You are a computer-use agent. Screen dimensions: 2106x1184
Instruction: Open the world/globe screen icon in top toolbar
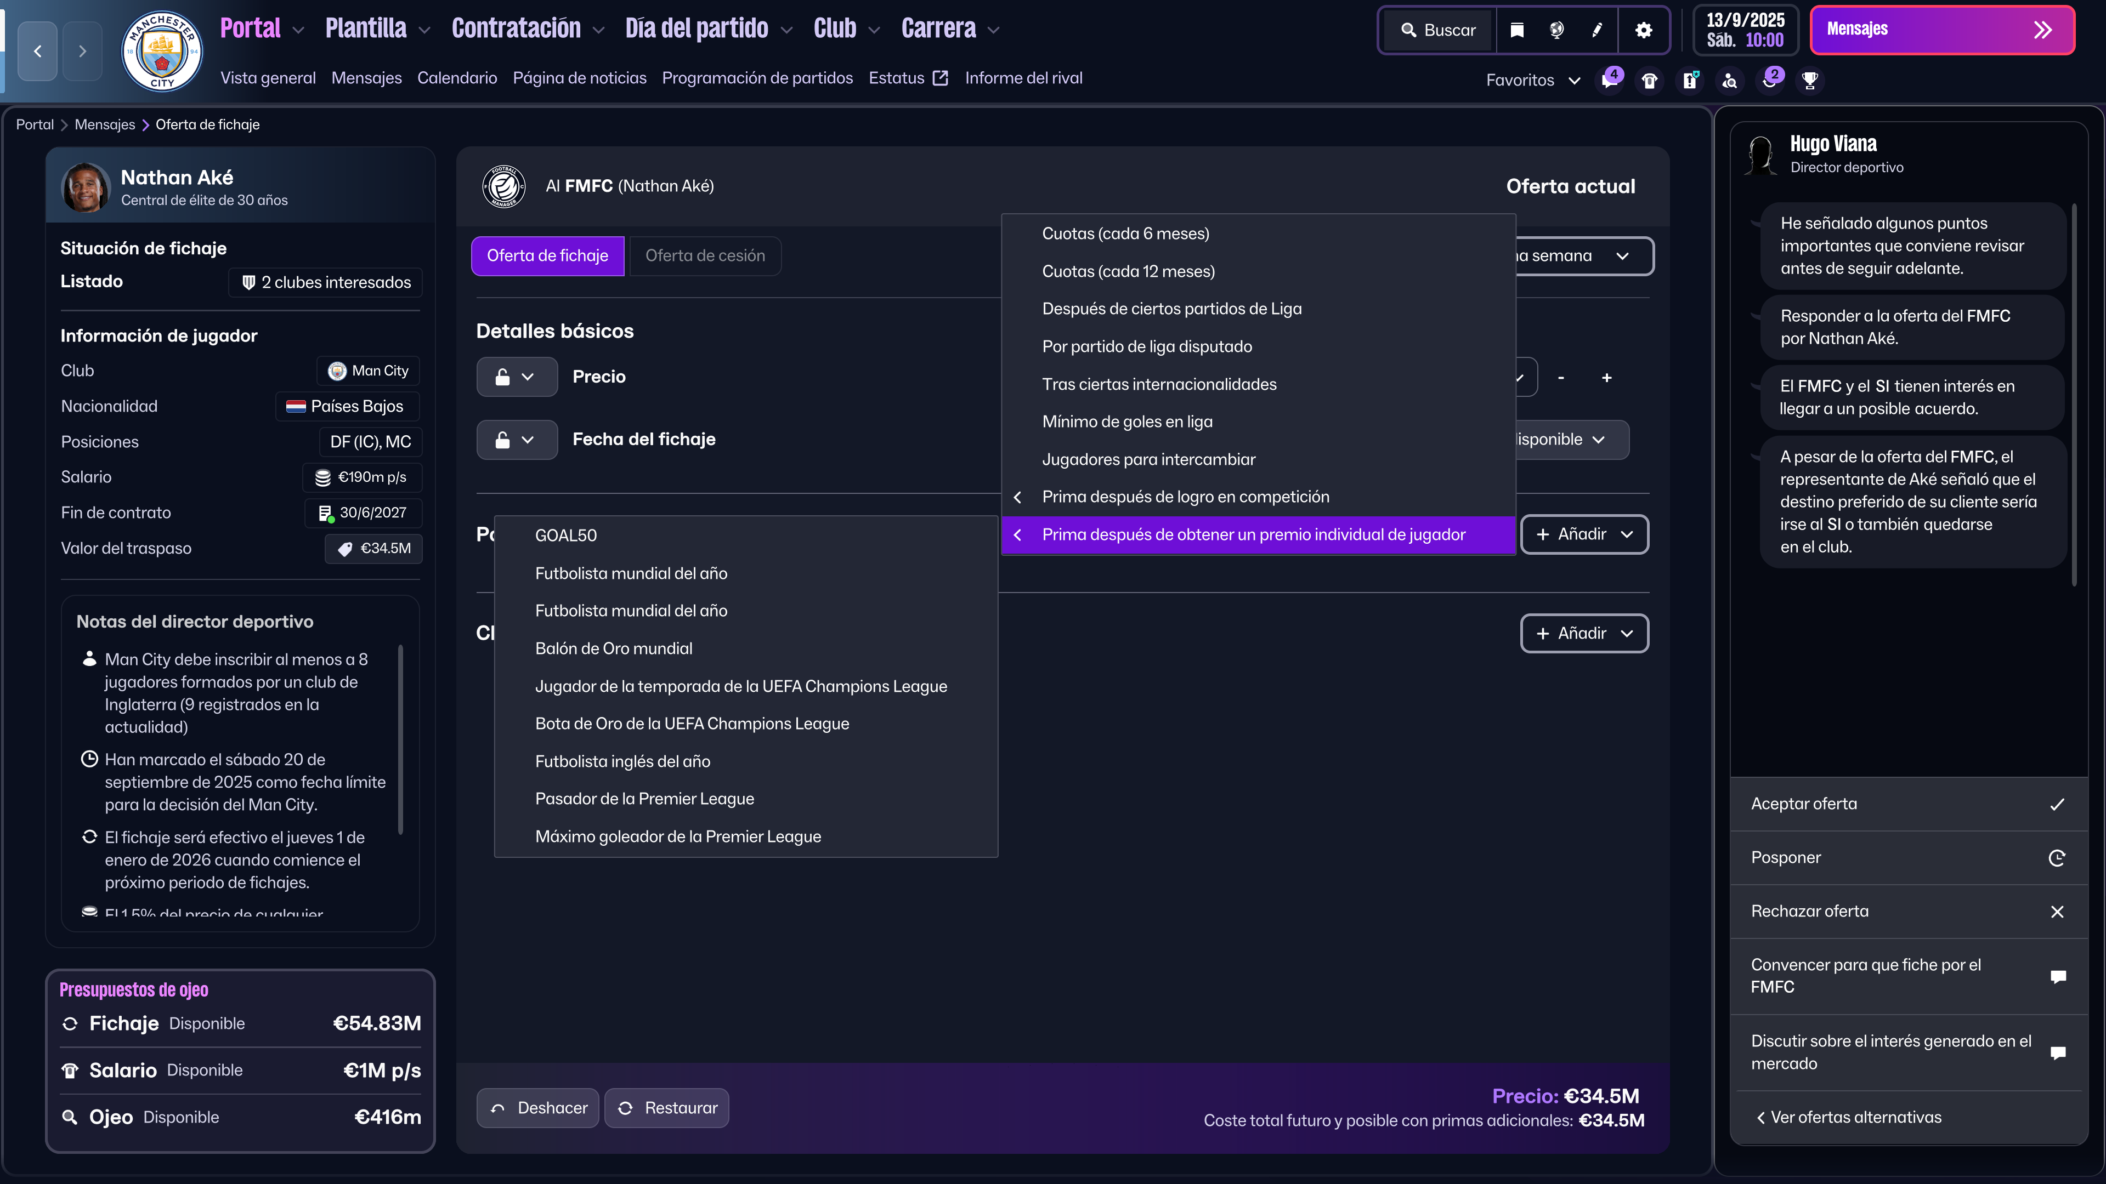[x=1556, y=30]
